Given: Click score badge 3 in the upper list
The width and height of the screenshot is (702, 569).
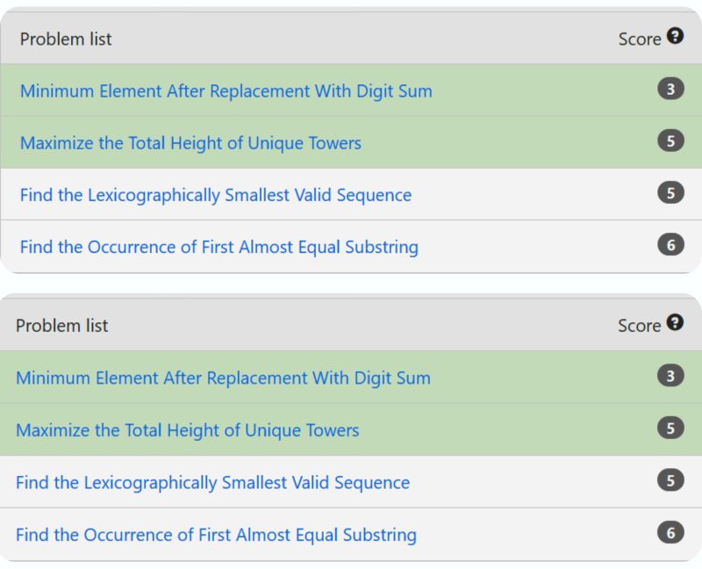Looking at the screenshot, I should [670, 89].
